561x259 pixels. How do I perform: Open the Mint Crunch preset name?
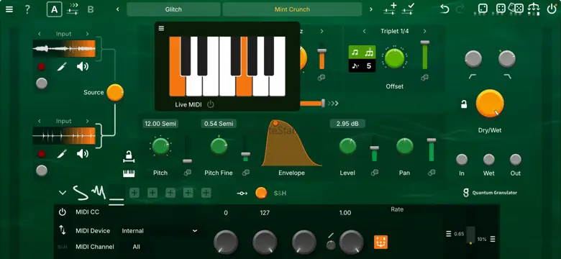point(292,9)
